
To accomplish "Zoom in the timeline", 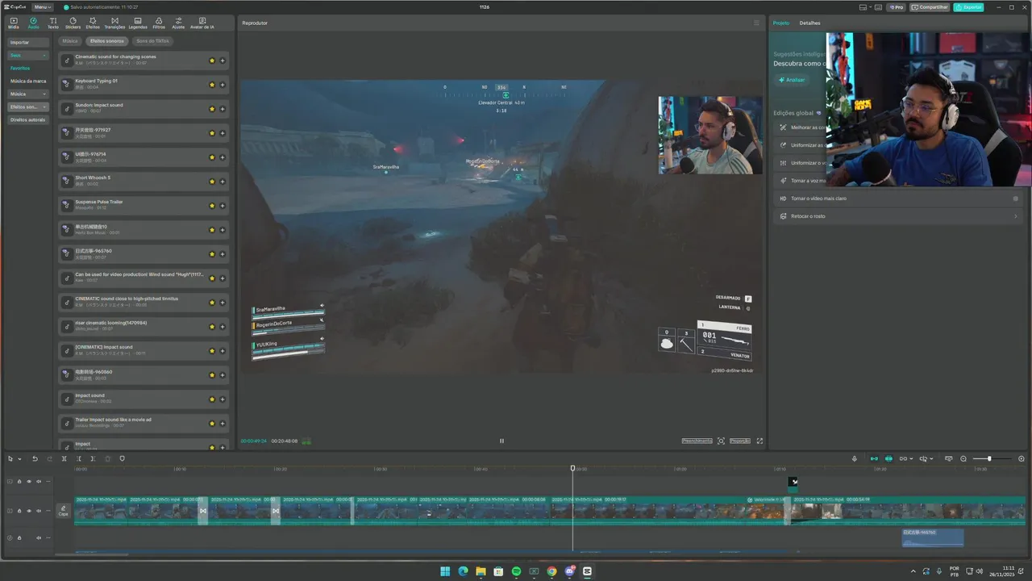I will tap(1022, 458).
